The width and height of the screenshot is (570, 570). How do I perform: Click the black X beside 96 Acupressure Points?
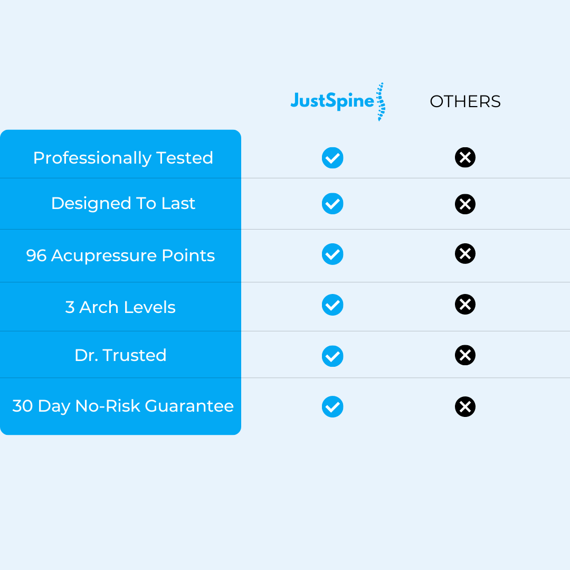pos(465,253)
